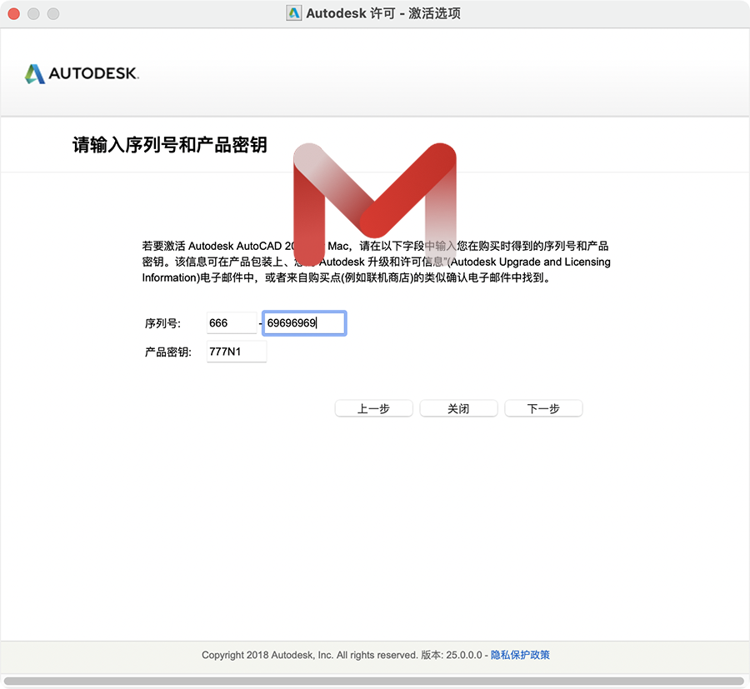Click the Autodesk icon in title bar
The width and height of the screenshot is (750, 689).
[293, 13]
